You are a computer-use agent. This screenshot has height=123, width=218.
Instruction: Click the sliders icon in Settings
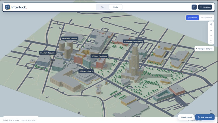201,7
